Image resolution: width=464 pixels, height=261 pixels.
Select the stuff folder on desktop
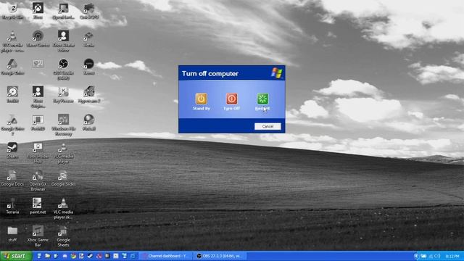pos(12,233)
